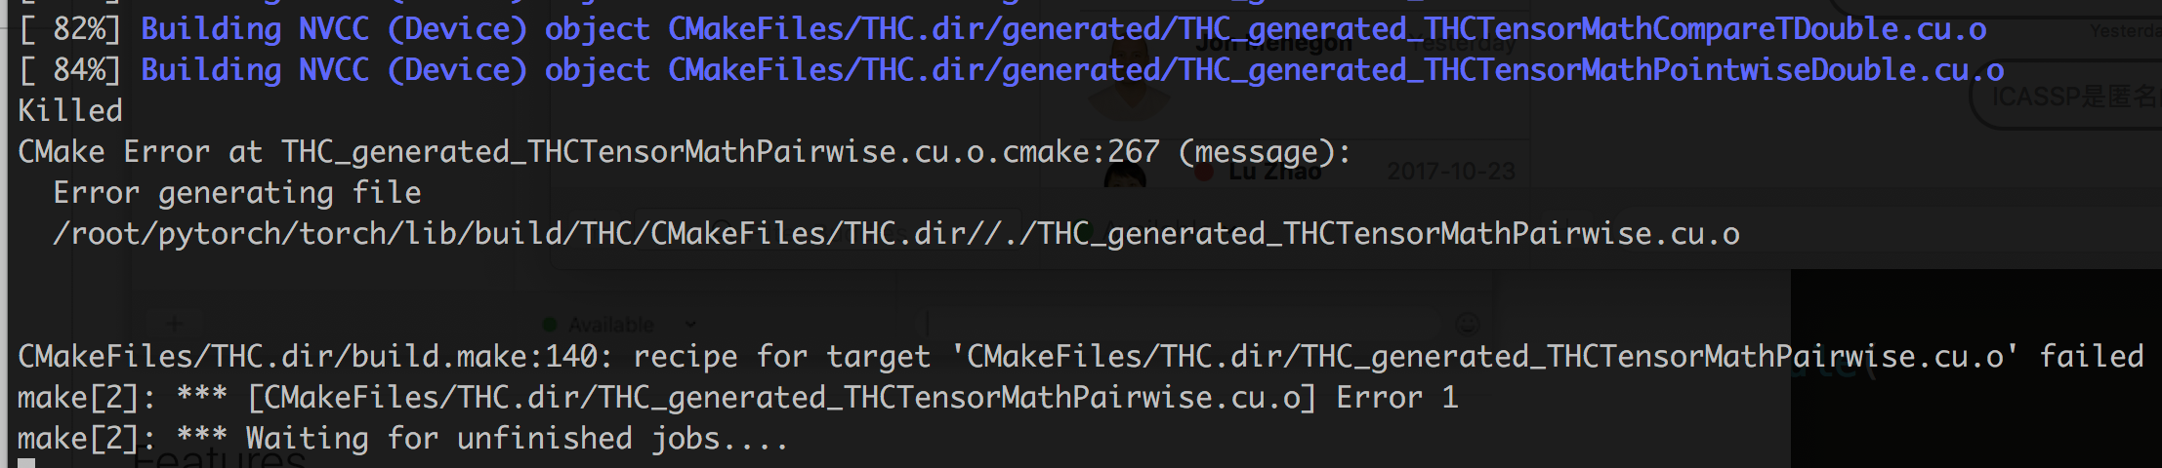This screenshot has width=2162, height=468.
Task: Open the faint "Available" status dropdown
Action: tap(619, 325)
